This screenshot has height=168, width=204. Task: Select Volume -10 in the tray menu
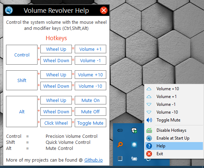click(x=174, y=112)
